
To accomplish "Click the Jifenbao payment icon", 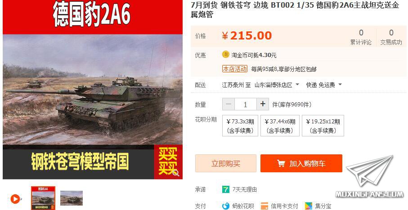I will 309,206.
